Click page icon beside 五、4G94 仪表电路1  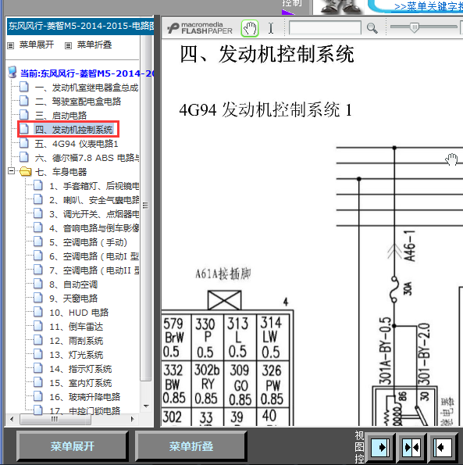pyautogui.click(x=24, y=143)
